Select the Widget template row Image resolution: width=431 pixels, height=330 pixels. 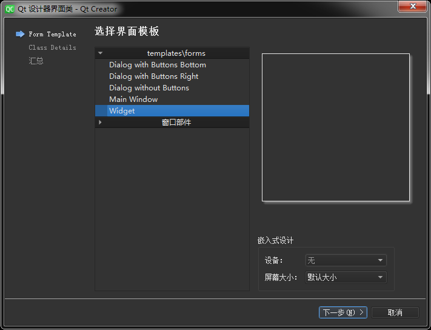pyautogui.click(x=172, y=111)
